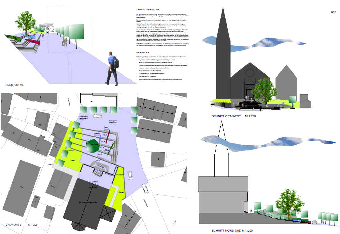Select the round Linde tree in floor plan

click(x=93, y=147)
